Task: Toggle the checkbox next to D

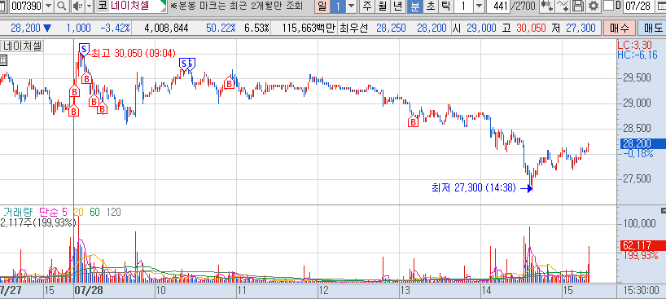Action: (609, 6)
